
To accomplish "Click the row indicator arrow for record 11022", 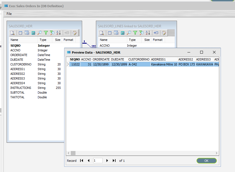I will 68,64.
